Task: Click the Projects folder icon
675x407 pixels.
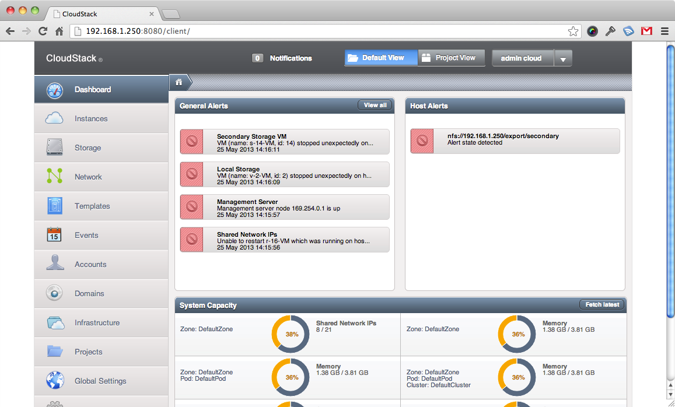Action: [x=55, y=351]
